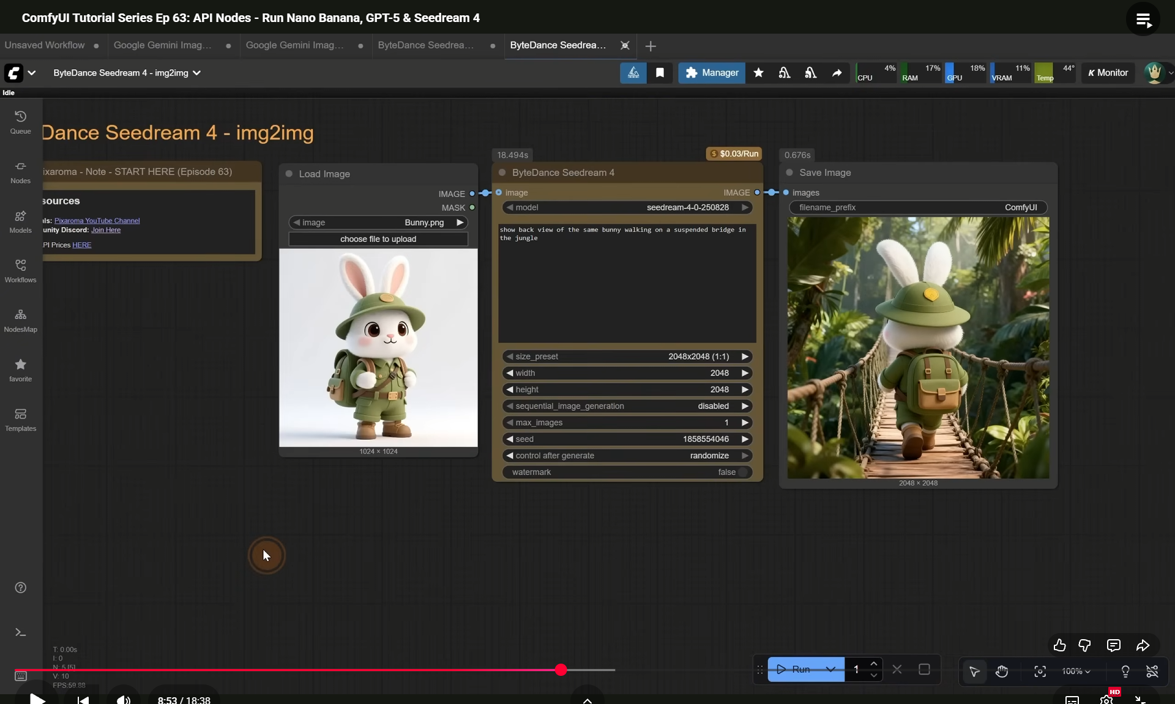Click choose file to upload button
1175x704 pixels.
[378, 239]
